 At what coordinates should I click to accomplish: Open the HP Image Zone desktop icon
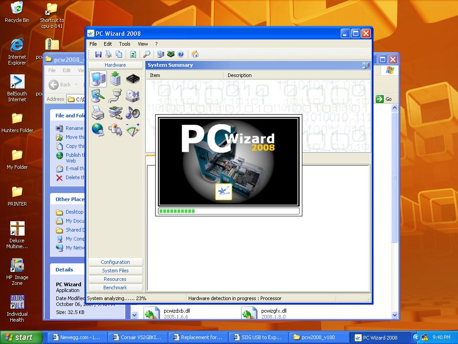pyautogui.click(x=17, y=272)
